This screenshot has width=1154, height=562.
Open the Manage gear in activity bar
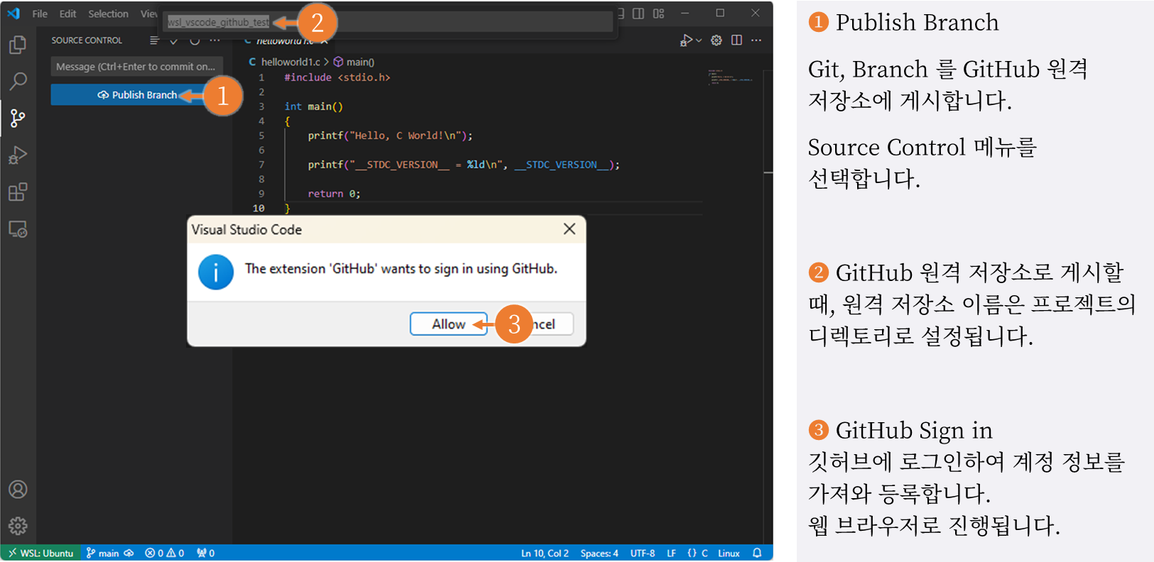pos(18,526)
